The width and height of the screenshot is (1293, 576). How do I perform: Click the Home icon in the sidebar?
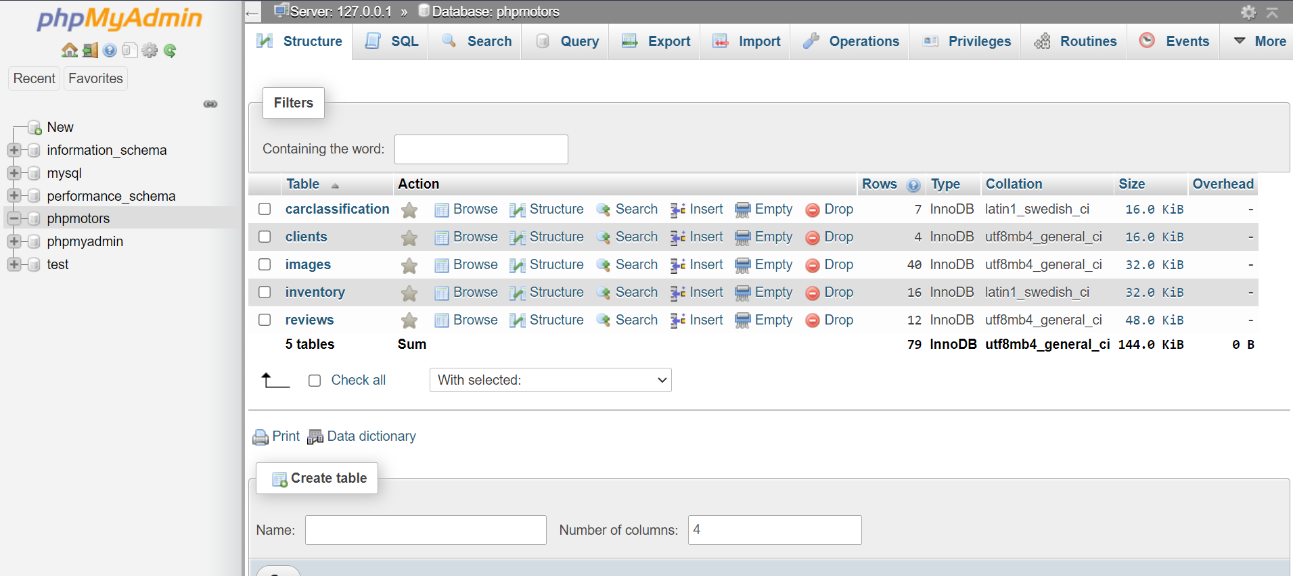(x=69, y=50)
